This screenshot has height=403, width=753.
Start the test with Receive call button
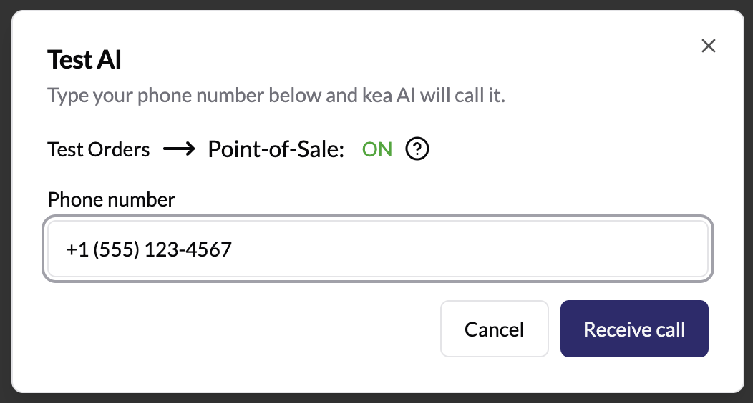[634, 329]
